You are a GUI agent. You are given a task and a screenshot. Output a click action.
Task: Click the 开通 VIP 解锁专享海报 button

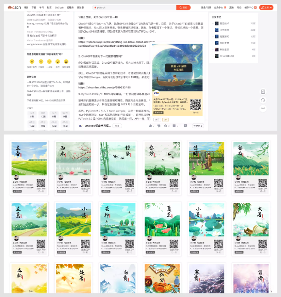point(179,68)
